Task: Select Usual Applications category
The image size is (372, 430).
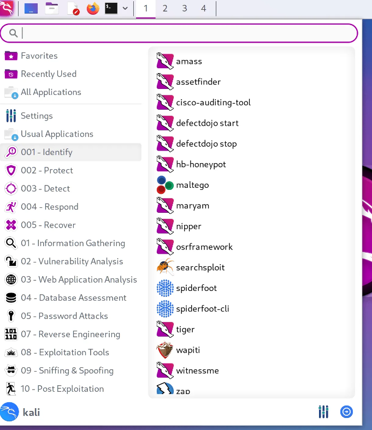Action: (x=71, y=134)
